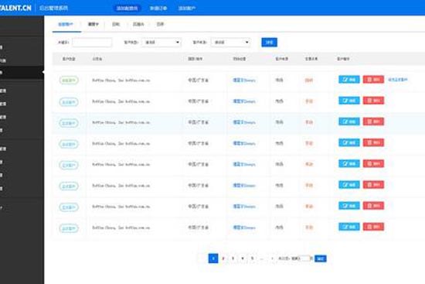The image size is (425, 284).
Task: Click the first column header of the table
Action: click(x=69, y=59)
